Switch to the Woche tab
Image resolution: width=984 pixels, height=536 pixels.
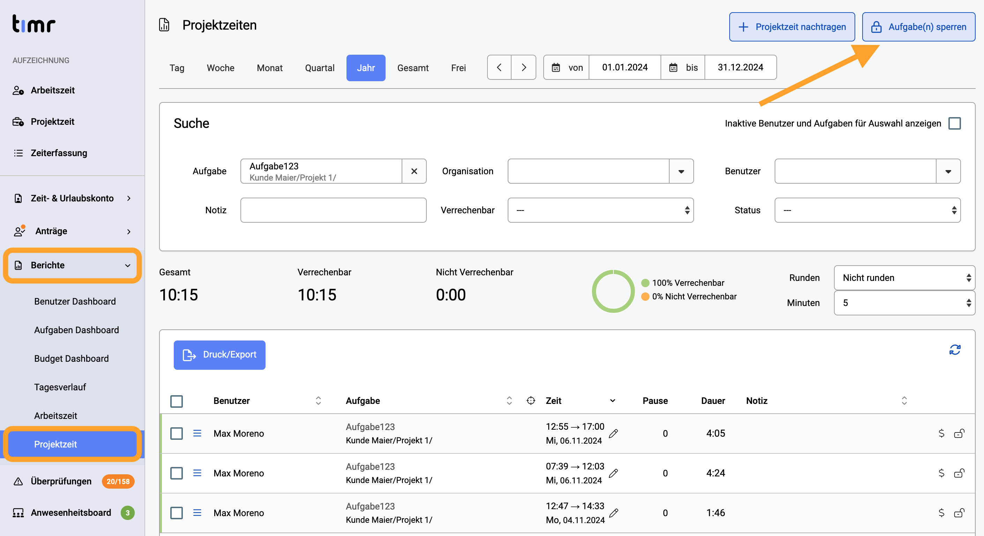pos(221,68)
